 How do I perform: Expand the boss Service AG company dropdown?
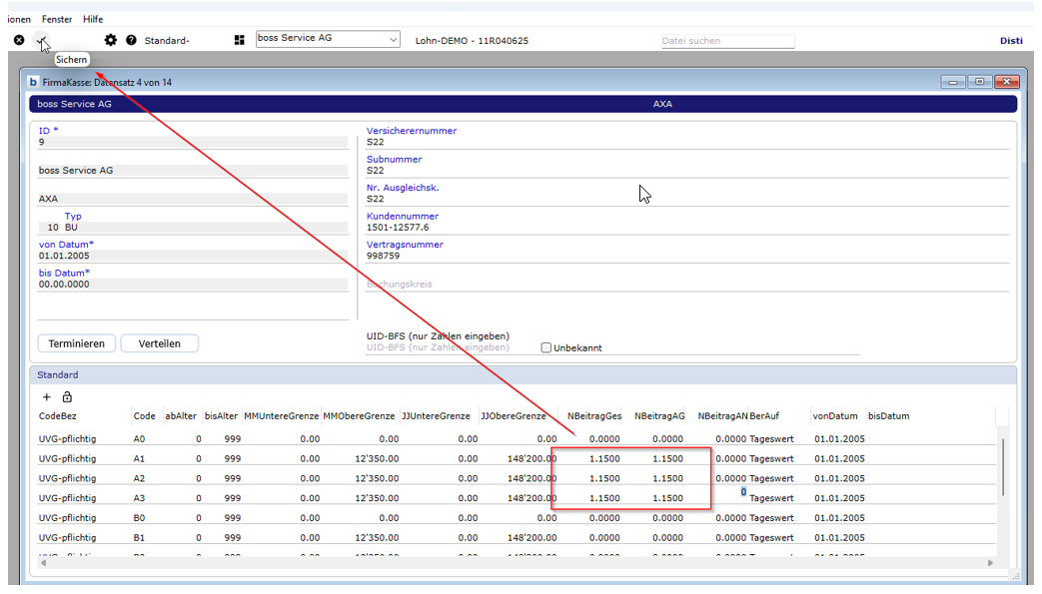[391, 39]
